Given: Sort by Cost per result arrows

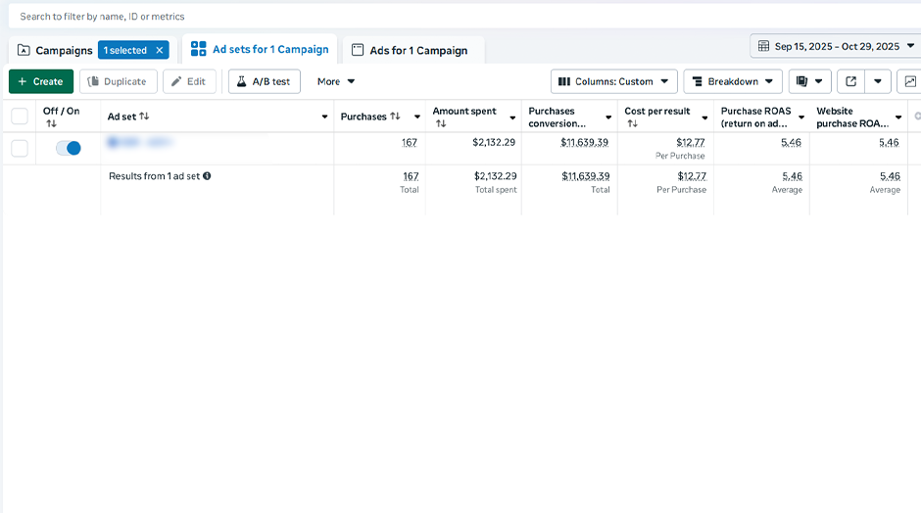Looking at the screenshot, I should click(632, 123).
